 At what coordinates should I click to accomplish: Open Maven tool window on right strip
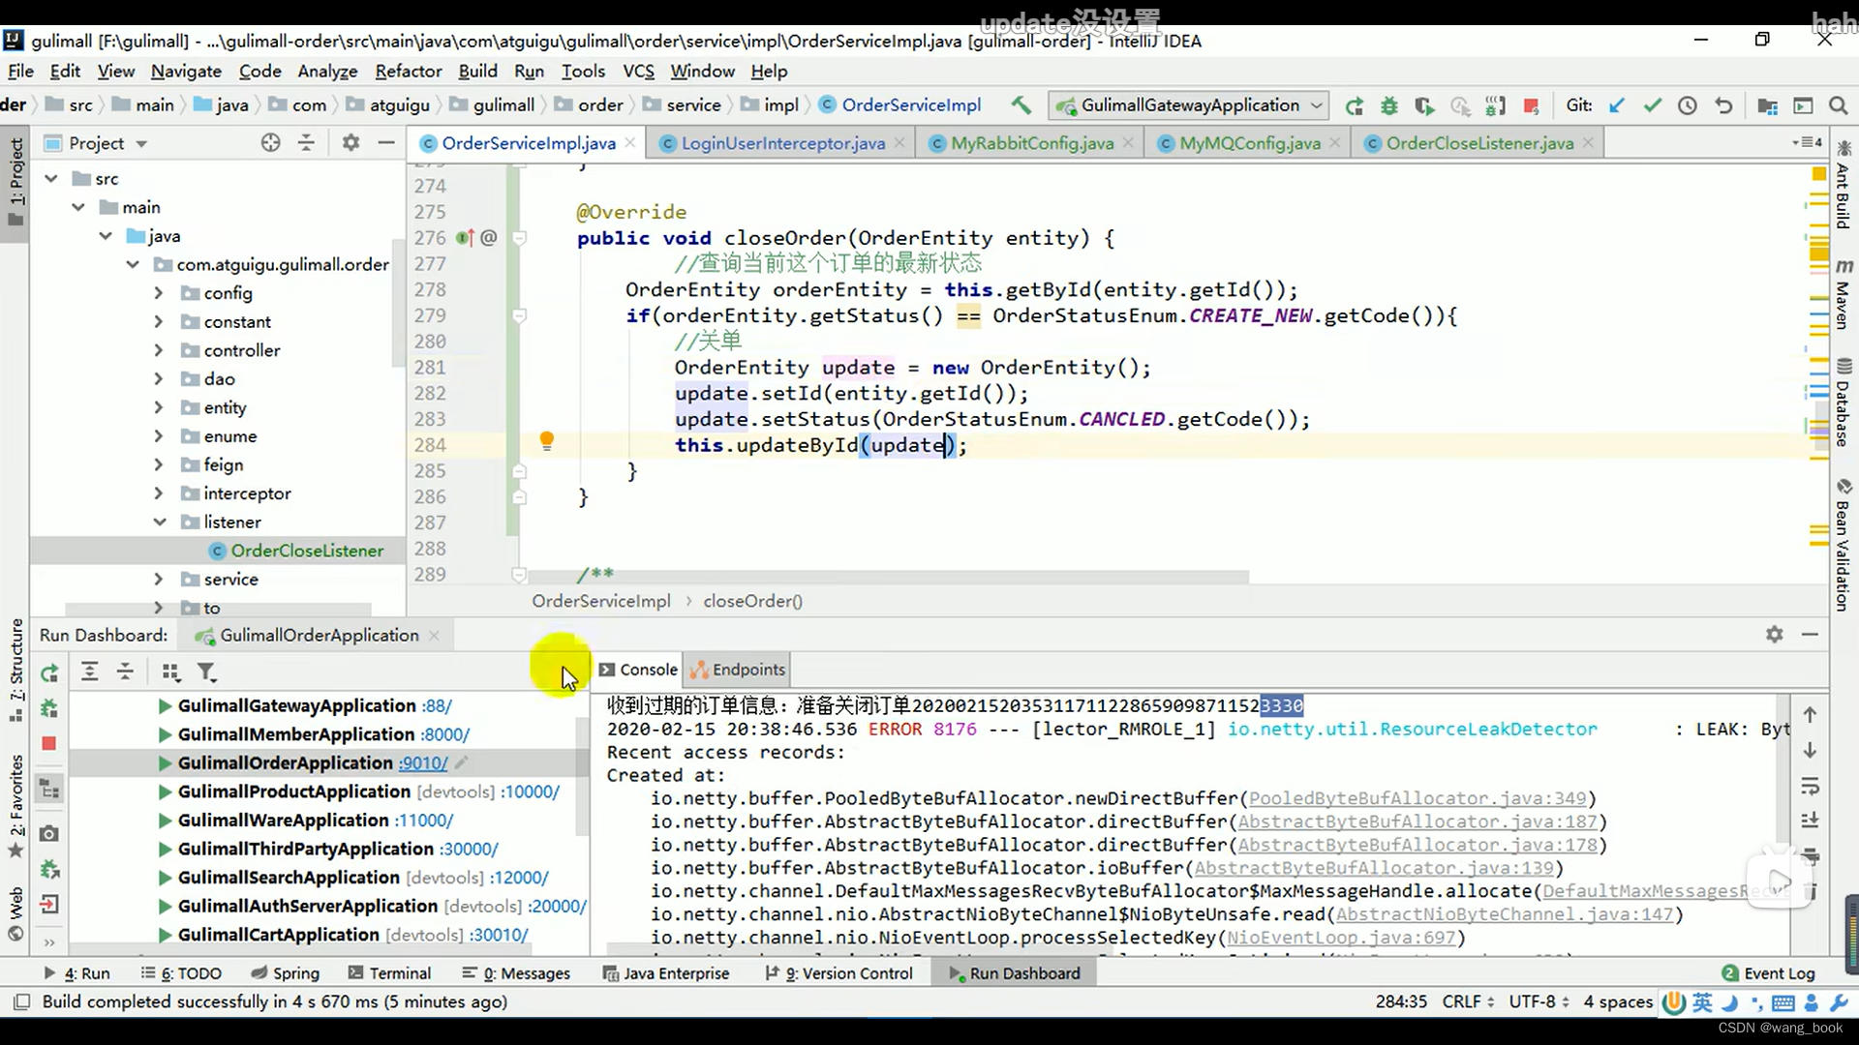(x=1844, y=294)
